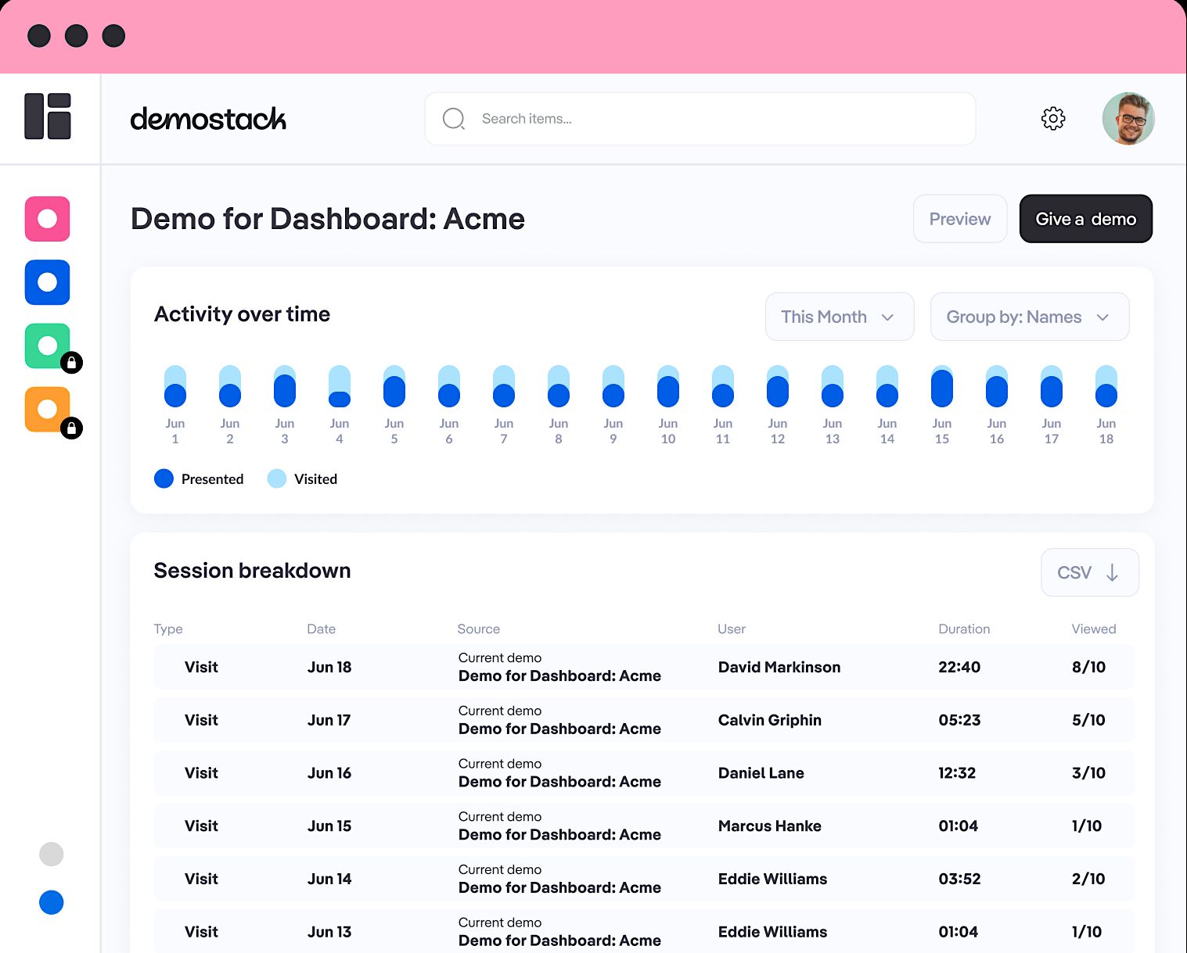Open the Calvin Griphin session row
The width and height of the screenshot is (1187, 953).
pos(644,720)
